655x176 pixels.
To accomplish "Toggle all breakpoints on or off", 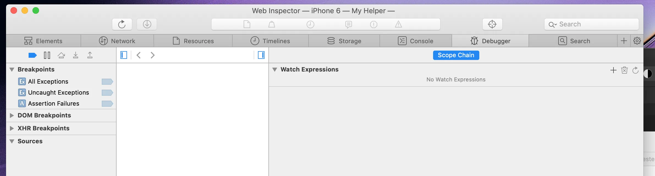I will click(x=33, y=55).
